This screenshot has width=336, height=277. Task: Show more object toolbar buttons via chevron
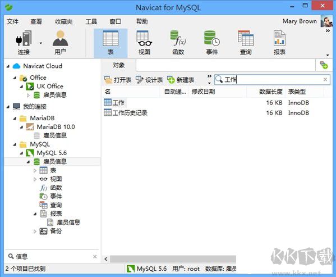click(209, 76)
